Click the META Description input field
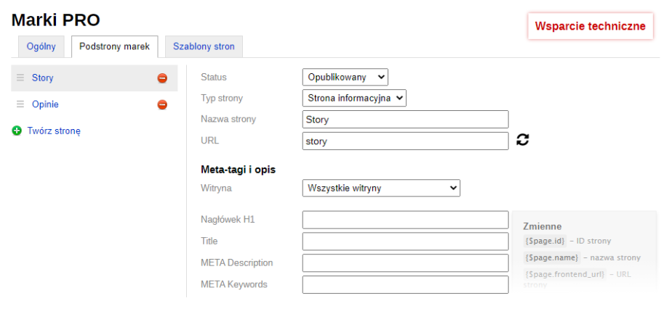The height and width of the screenshot is (314, 669). (x=405, y=263)
